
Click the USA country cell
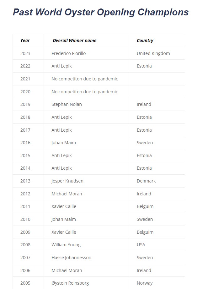pyautogui.click(x=141, y=245)
